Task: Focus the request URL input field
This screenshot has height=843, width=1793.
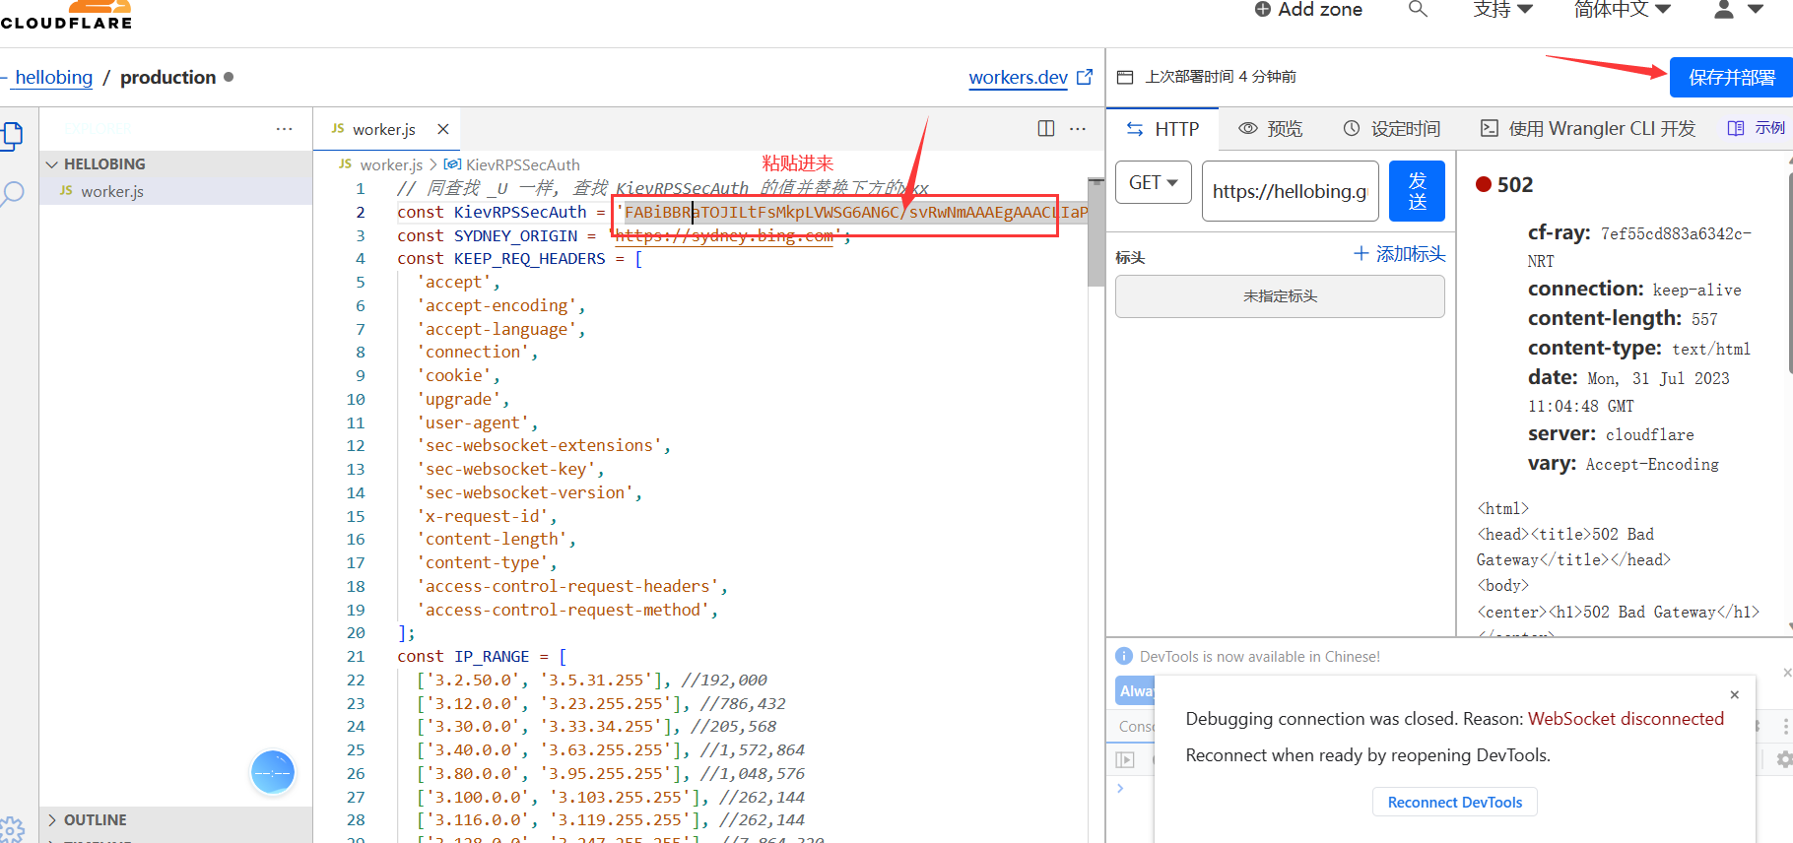Action: [x=1290, y=191]
